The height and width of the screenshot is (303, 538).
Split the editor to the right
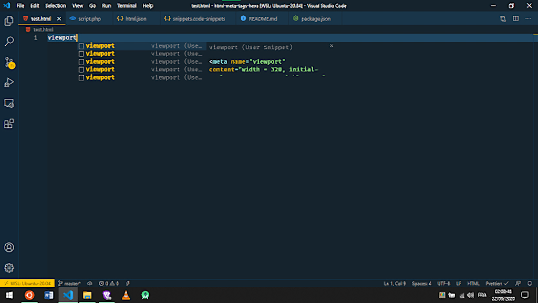(516, 18)
